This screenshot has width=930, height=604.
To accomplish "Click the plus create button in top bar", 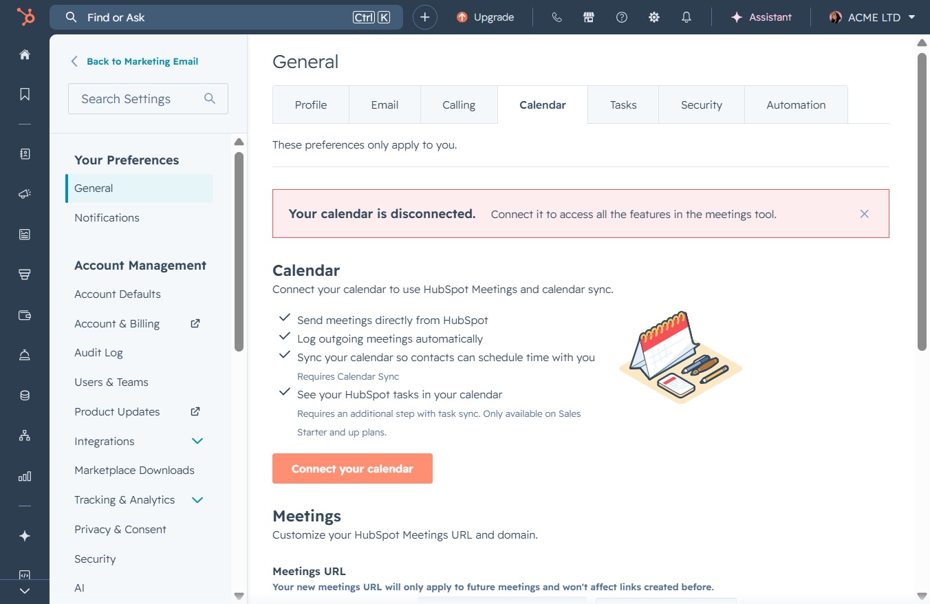I will click(x=425, y=17).
